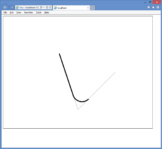Open the address bar dropdown arrow
162x149 pixels.
(x=44, y=7)
